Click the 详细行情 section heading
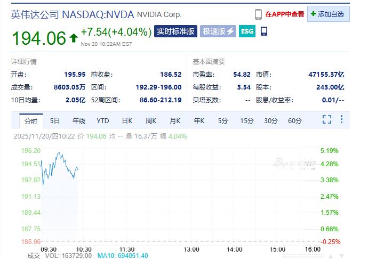This screenshot has width=376, height=259. click(24, 62)
